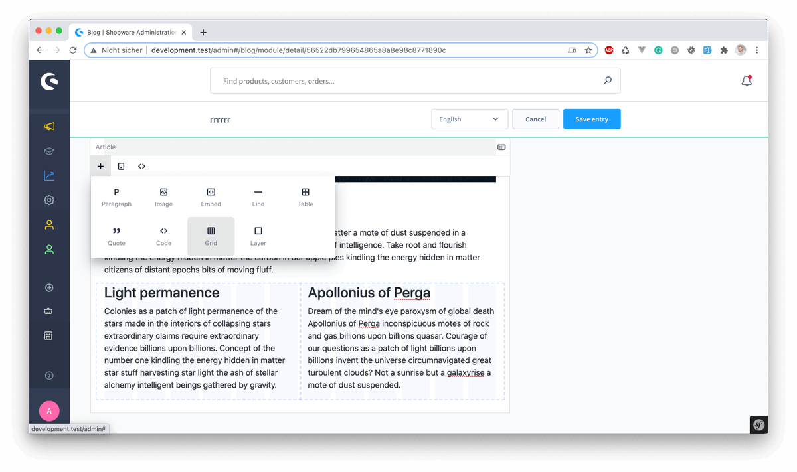797x472 pixels.
Task: Toggle the device preview icon in the editor
Action: click(x=121, y=166)
